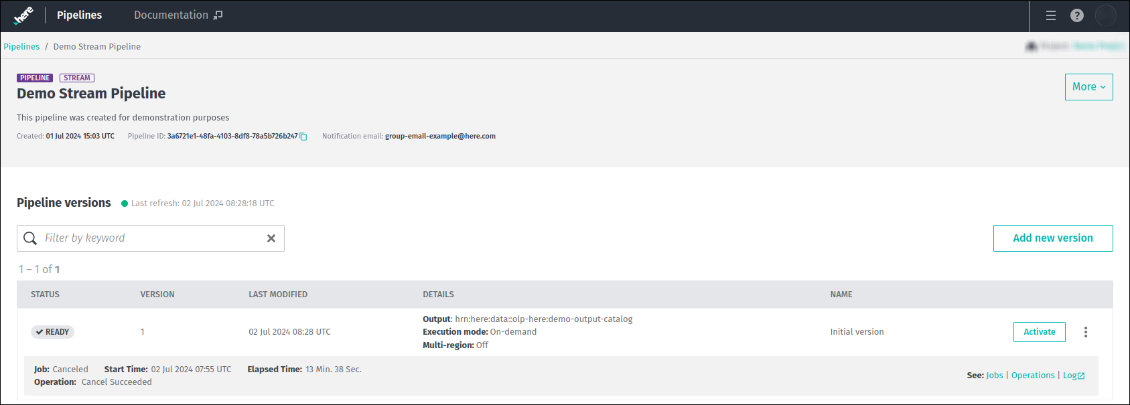This screenshot has height=405, width=1130.
Task: Click the created date '01 Jul 2024 15:03 UTC'
Action: [x=80, y=137]
